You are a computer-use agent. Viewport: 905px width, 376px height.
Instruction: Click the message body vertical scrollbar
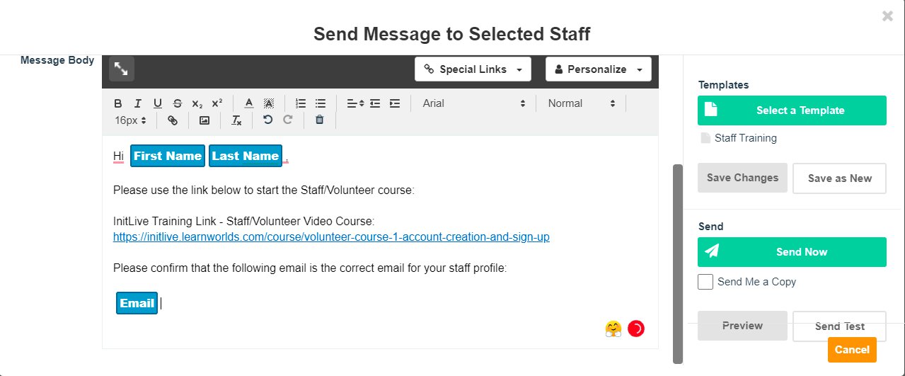pos(678,263)
